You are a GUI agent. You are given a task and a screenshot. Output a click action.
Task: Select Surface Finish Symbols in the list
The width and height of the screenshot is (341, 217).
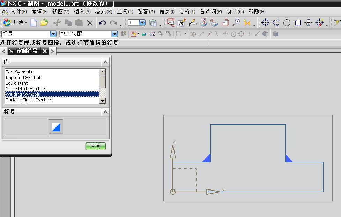click(52, 100)
